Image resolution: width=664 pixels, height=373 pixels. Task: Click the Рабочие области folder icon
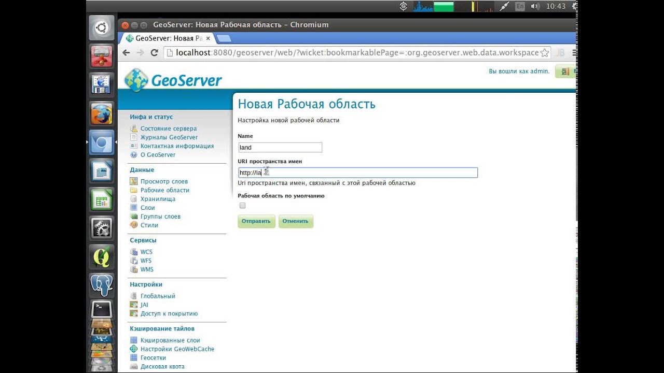[134, 190]
